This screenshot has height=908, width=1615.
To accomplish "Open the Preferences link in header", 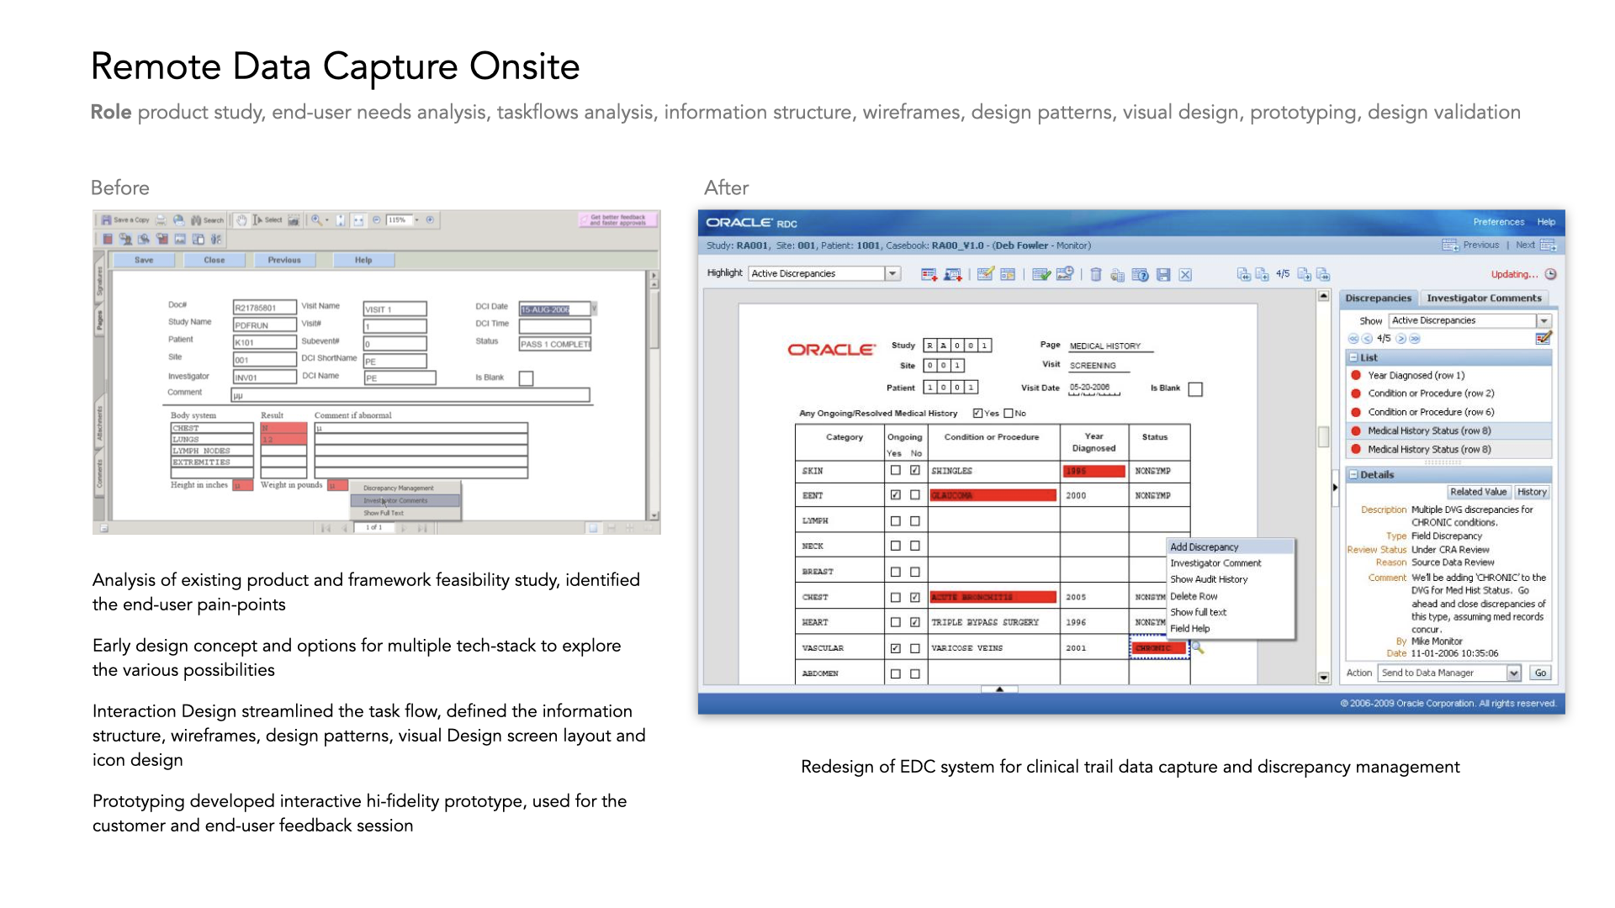I will pyautogui.click(x=1498, y=222).
